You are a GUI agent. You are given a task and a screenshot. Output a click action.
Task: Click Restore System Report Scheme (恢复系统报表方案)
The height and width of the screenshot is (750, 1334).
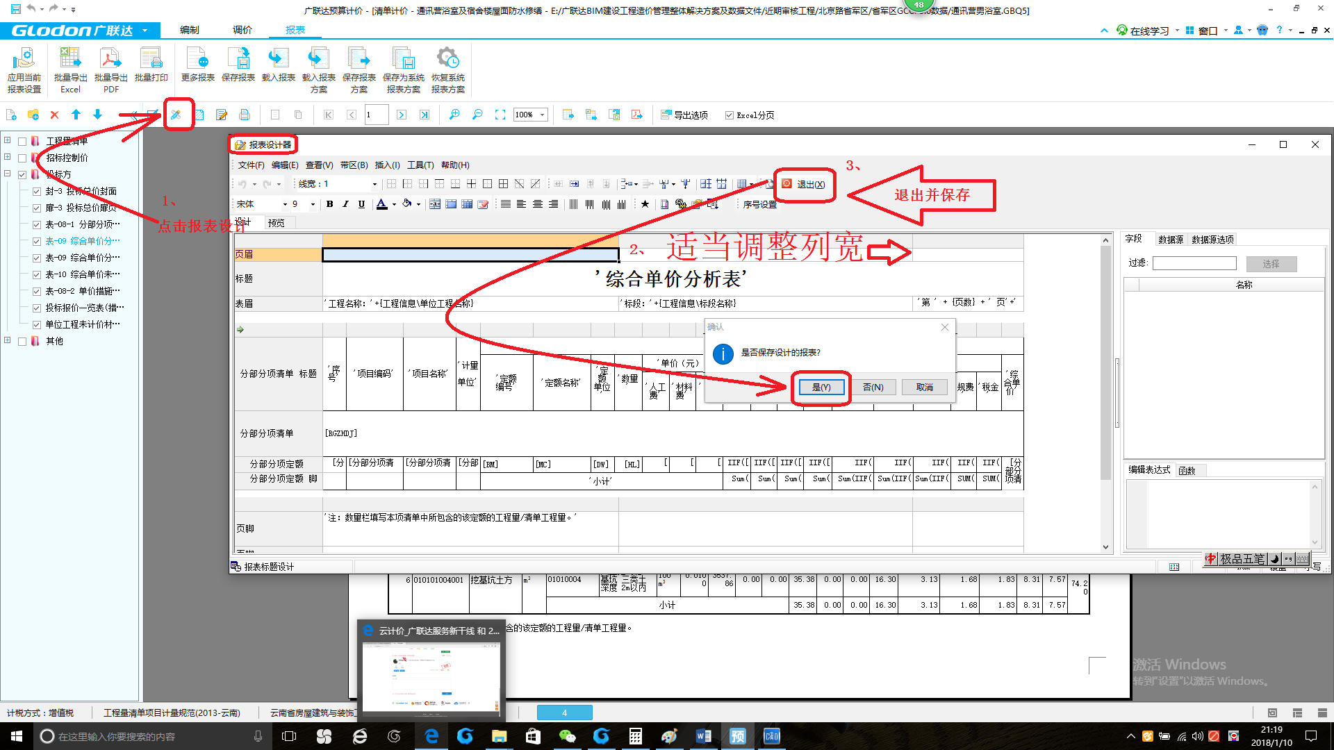[448, 69]
